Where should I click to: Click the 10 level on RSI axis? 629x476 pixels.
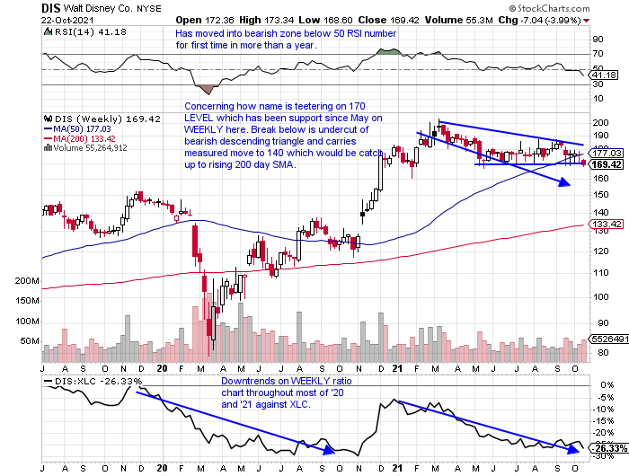pyautogui.click(x=598, y=99)
